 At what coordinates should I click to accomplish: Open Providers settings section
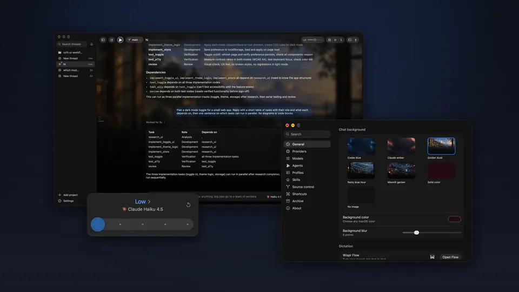307,151
